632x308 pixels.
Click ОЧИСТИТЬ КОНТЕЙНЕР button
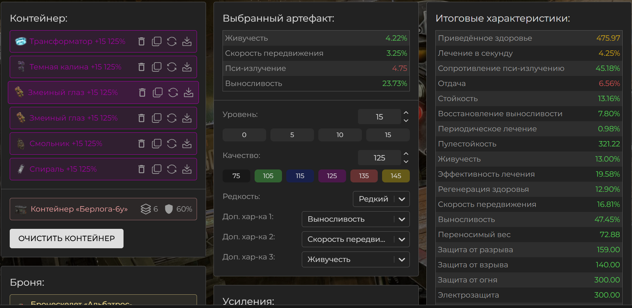click(x=67, y=239)
